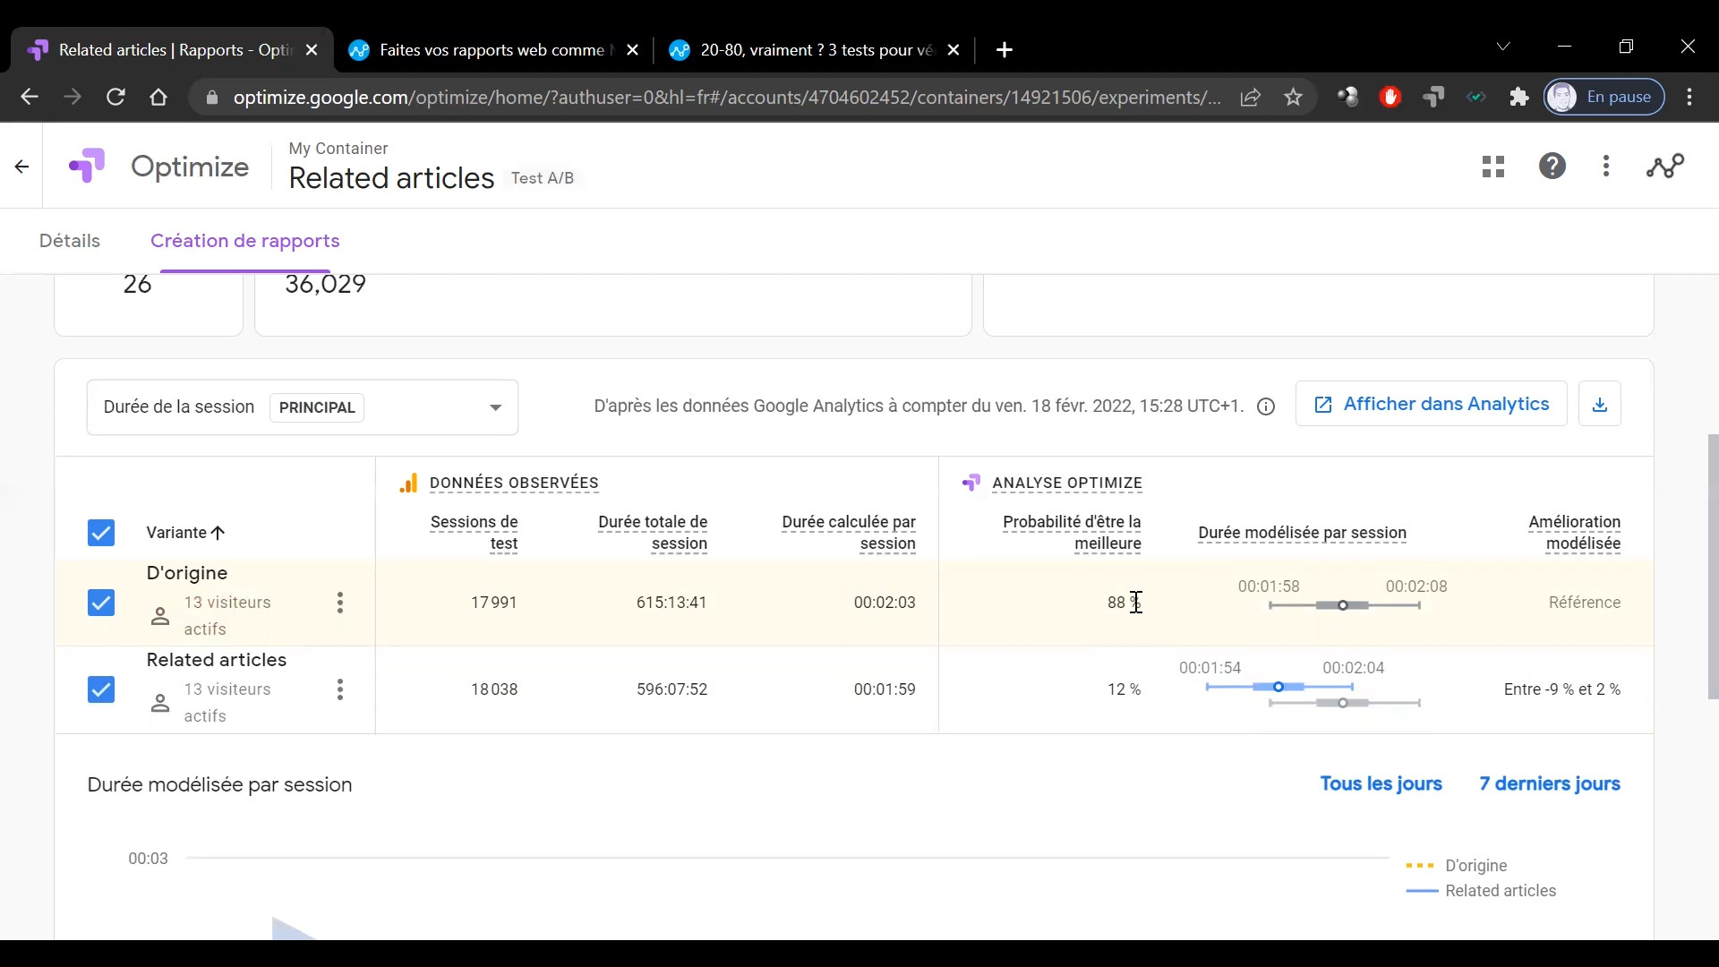Click the sort arrow beside Variante header
1719x967 pixels.
pyautogui.click(x=218, y=533)
